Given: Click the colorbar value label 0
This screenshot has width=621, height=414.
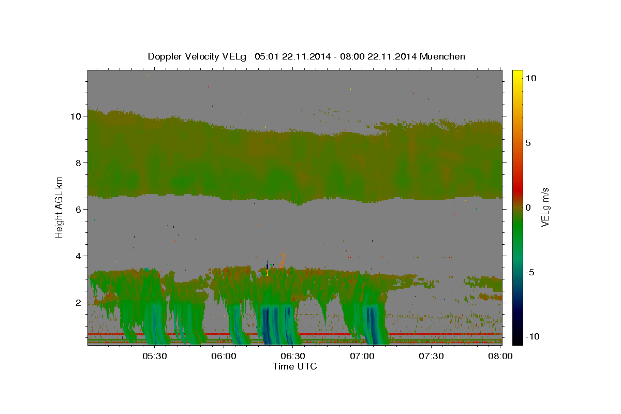Looking at the screenshot, I should (x=528, y=208).
